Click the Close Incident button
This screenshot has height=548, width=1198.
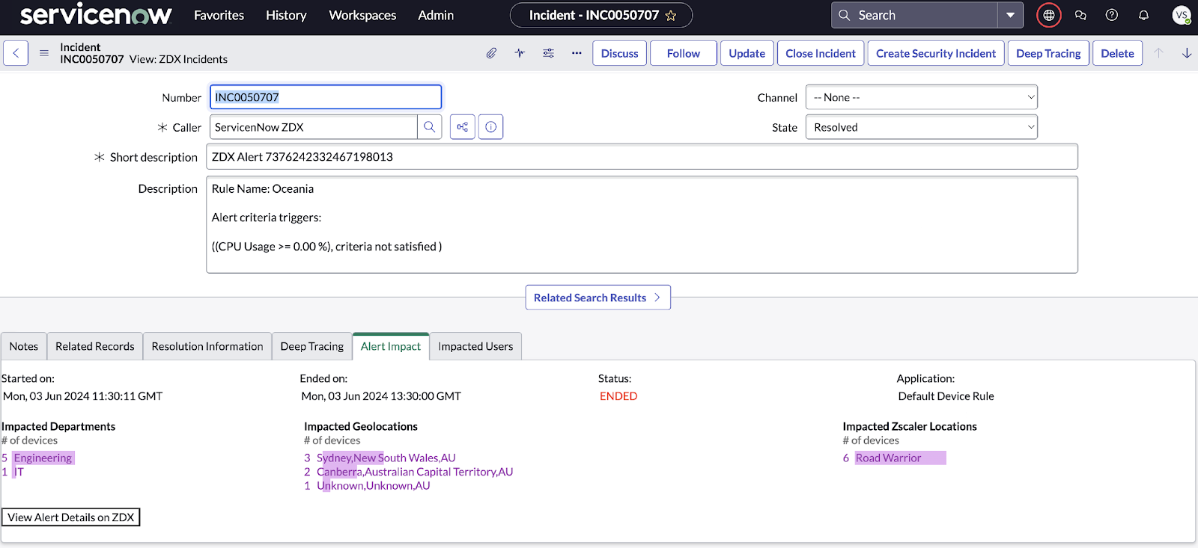[821, 53]
